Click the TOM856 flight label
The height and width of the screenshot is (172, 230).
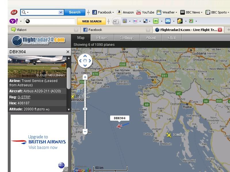tap(179, 135)
